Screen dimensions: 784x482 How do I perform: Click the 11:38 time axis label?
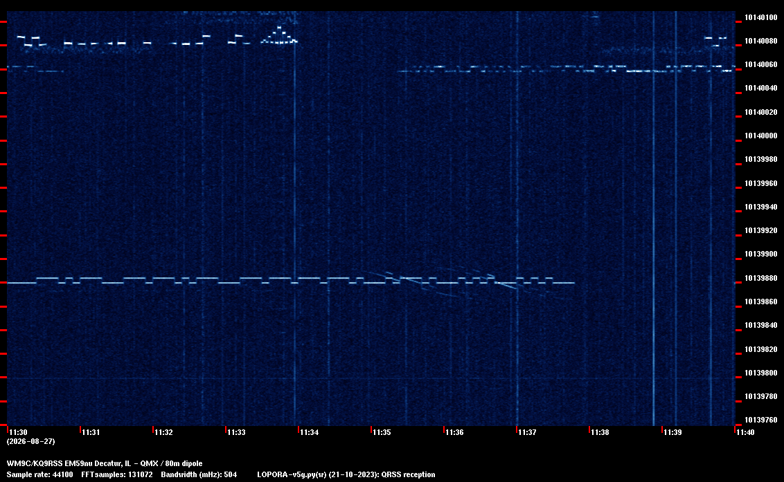pos(600,432)
